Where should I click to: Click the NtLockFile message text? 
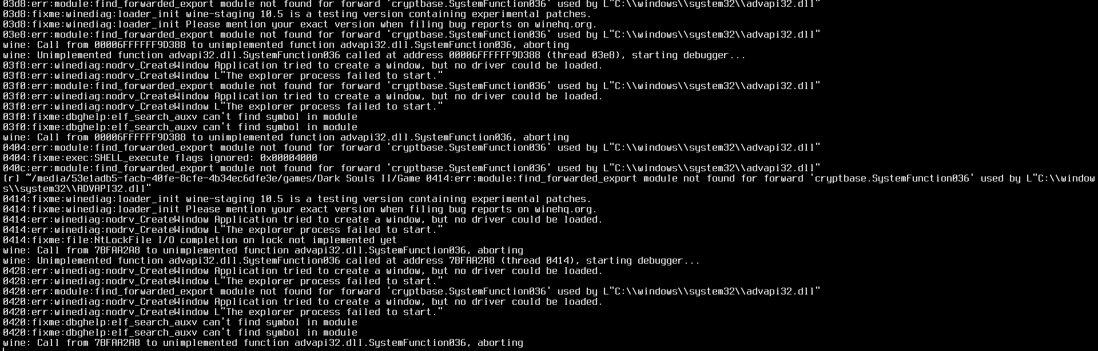tap(246, 240)
